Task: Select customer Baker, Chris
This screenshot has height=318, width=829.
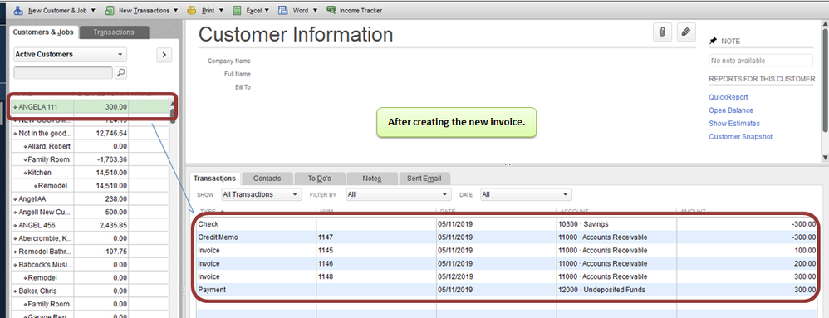Action: pos(90,291)
